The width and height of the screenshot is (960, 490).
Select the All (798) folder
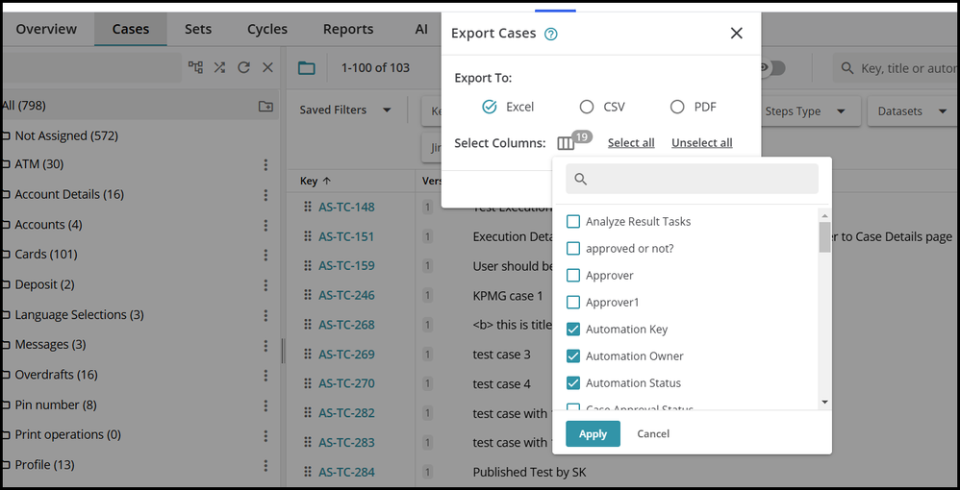pyautogui.click(x=23, y=106)
